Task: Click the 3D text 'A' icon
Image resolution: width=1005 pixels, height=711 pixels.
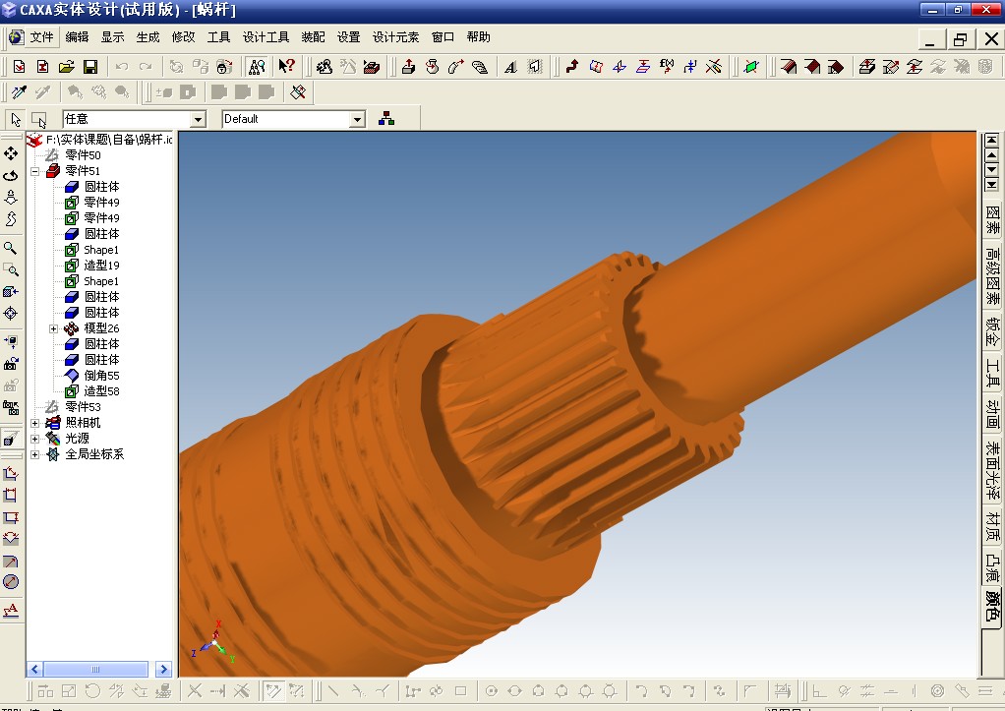Action: 510,66
